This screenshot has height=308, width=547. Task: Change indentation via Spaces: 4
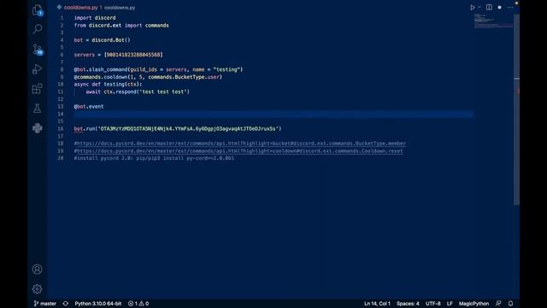pyautogui.click(x=408, y=304)
